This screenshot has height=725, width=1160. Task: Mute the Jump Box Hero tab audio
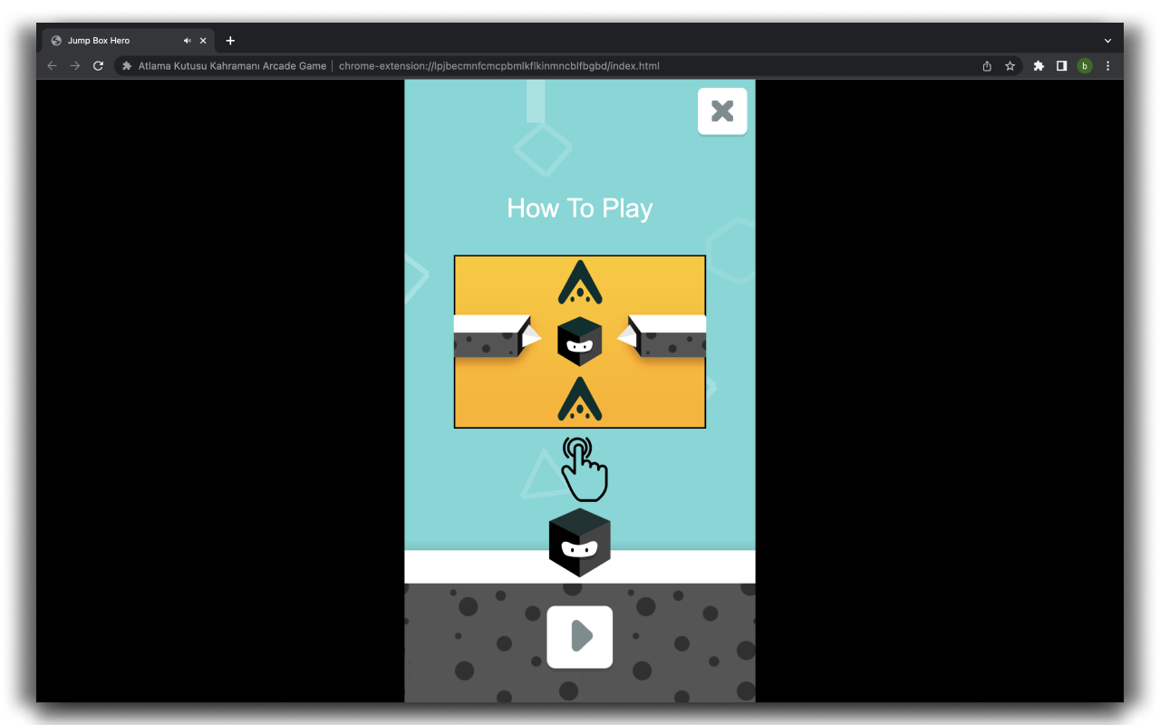click(x=188, y=40)
